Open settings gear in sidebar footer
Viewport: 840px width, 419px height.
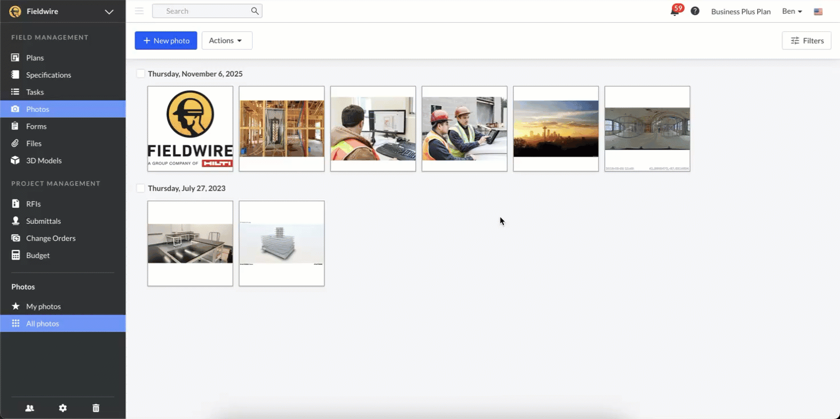(63, 408)
